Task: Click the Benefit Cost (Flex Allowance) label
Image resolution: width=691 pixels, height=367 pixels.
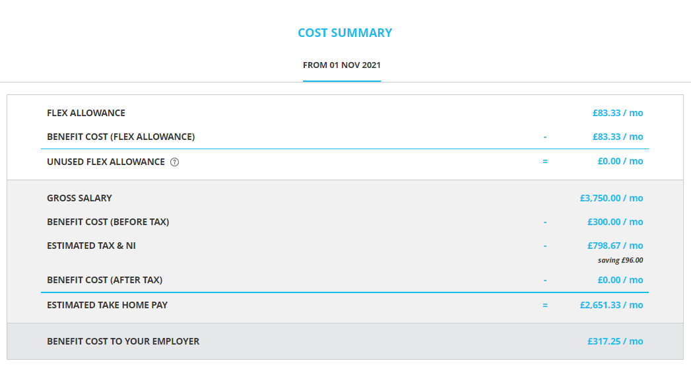Action: (121, 137)
